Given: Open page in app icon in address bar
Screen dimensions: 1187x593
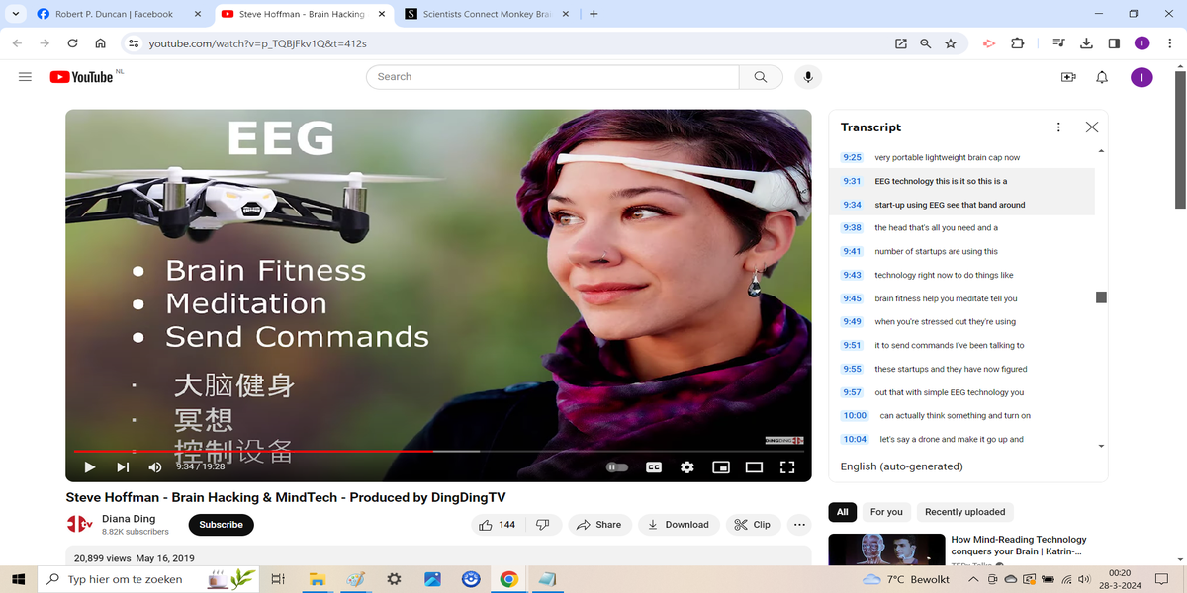Looking at the screenshot, I should coord(901,43).
